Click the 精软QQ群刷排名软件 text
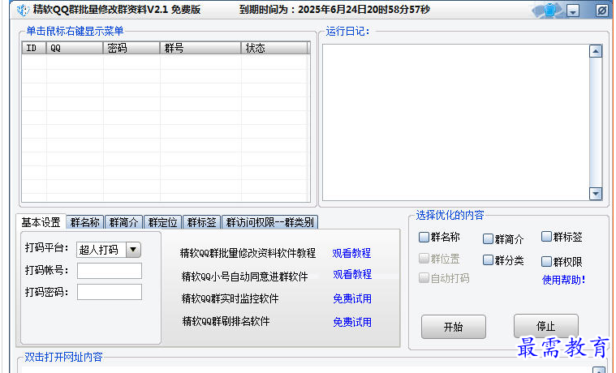 (x=226, y=322)
